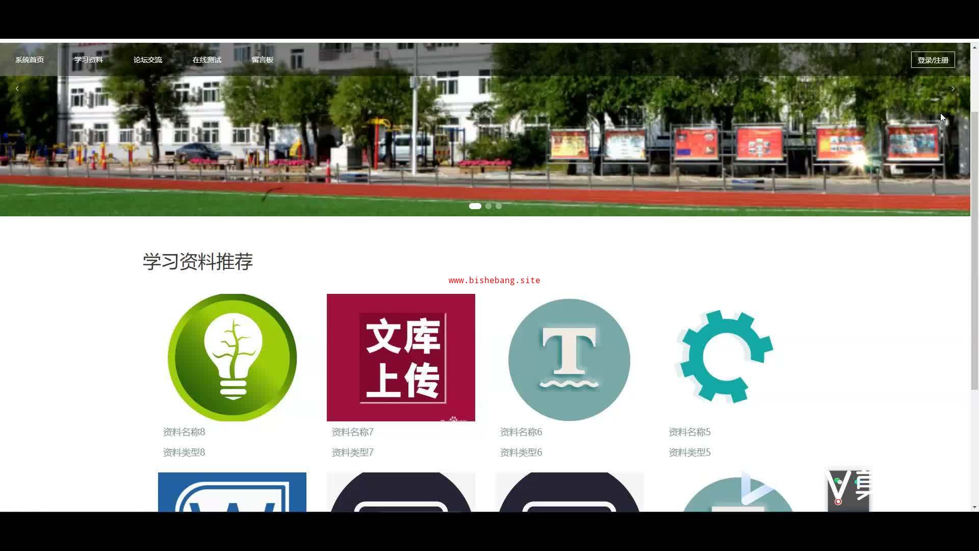Open the 资料名称7 title link
Image resolution: width=979 pixels, height=551 pixels.
pyautogui.click(x=352, y=432)
